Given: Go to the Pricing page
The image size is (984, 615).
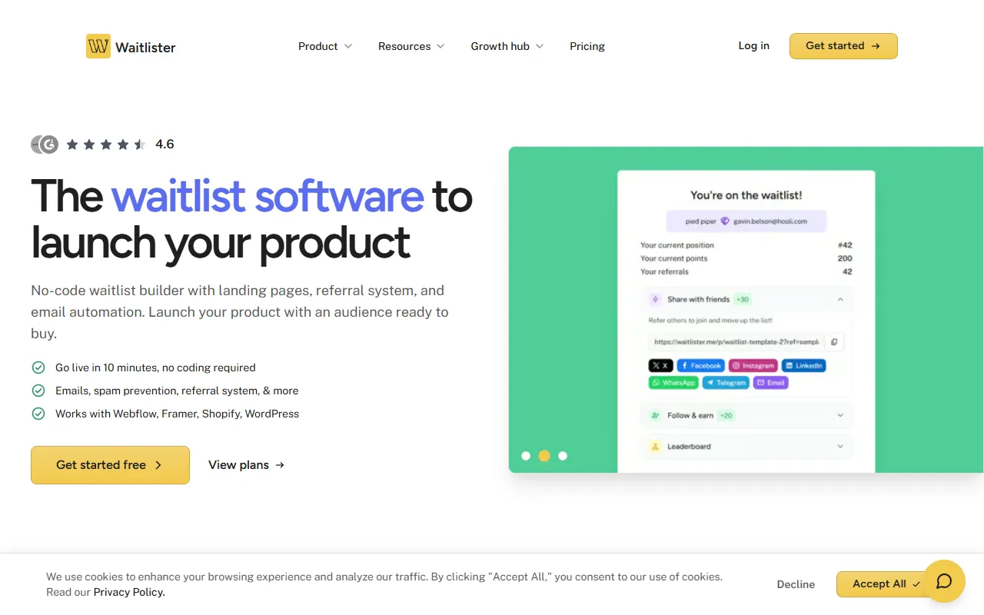Looking at the screenshot, I should click(x=587, y=46).
